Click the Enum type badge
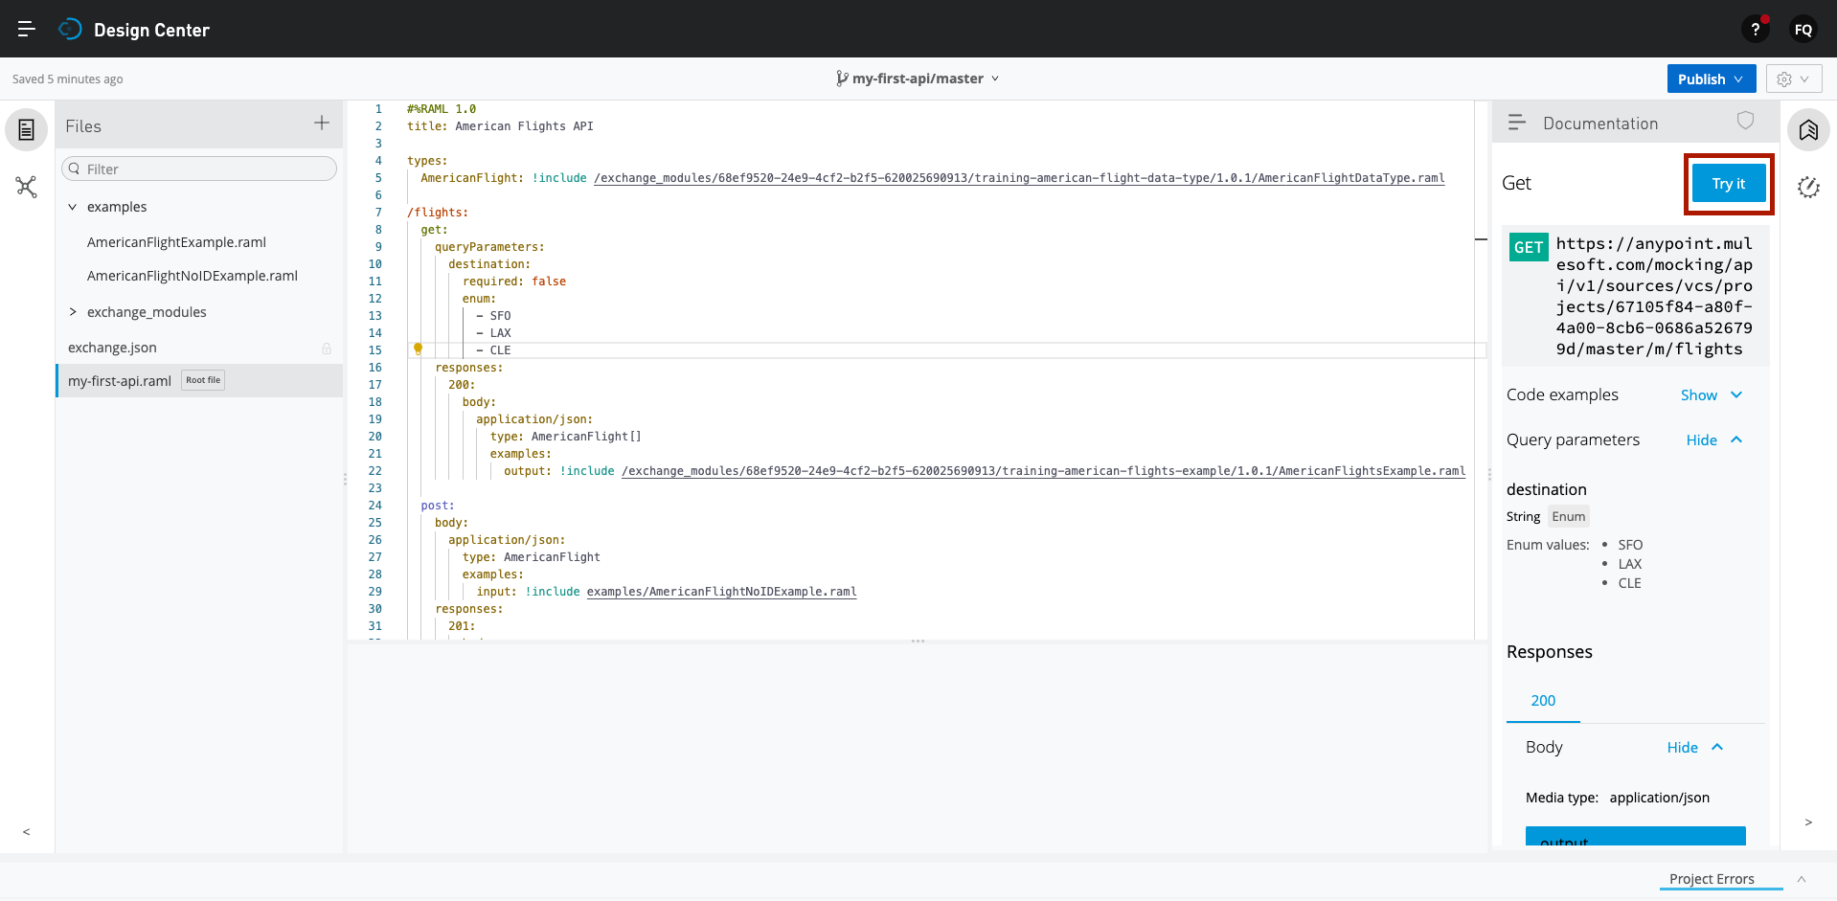Screen dimensions: 1837x901 coord(1568,517)
